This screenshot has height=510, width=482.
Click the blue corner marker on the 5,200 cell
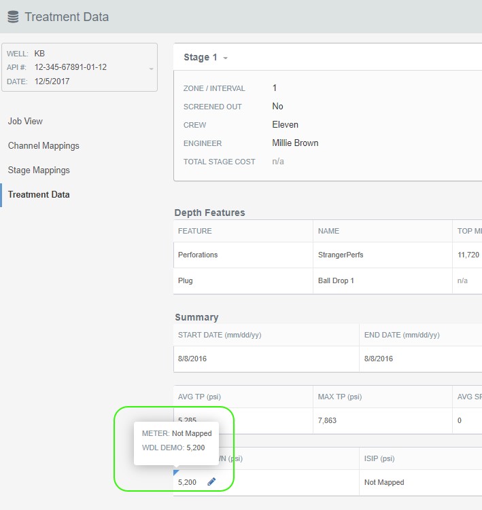coord(176,472)
